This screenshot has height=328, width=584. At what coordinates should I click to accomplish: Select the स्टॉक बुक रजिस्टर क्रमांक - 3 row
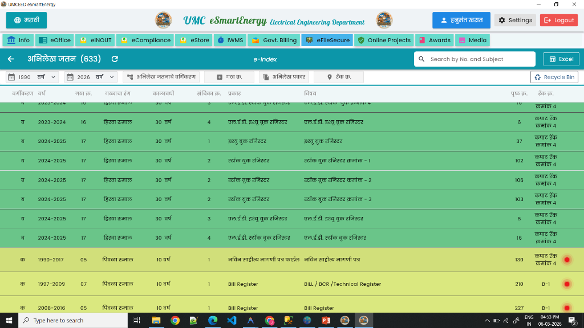tap(292, 199)
